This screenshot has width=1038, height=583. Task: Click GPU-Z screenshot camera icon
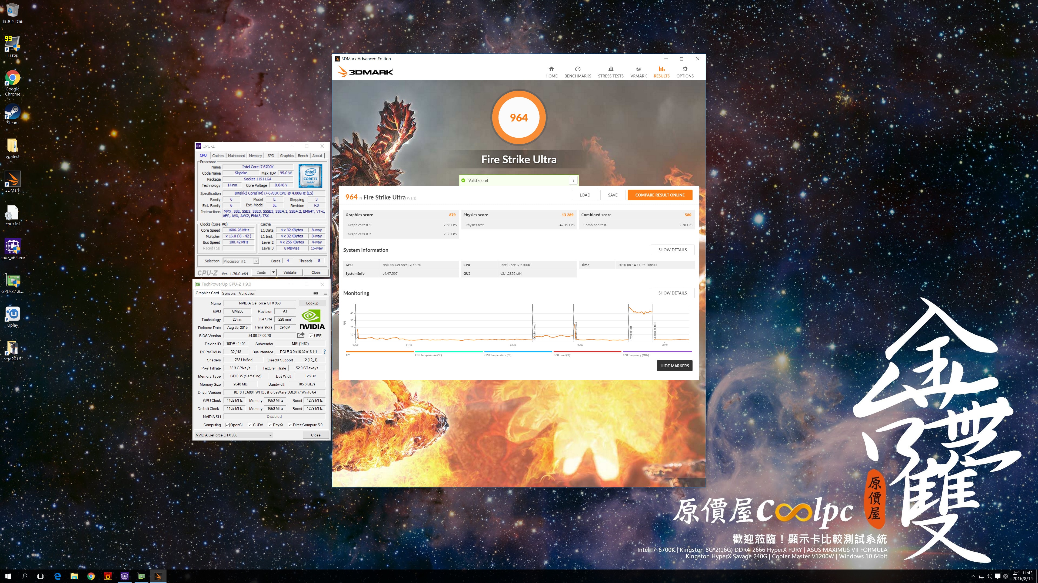[315, 293]
